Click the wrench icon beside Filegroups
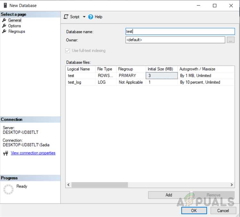 point(4,31)
